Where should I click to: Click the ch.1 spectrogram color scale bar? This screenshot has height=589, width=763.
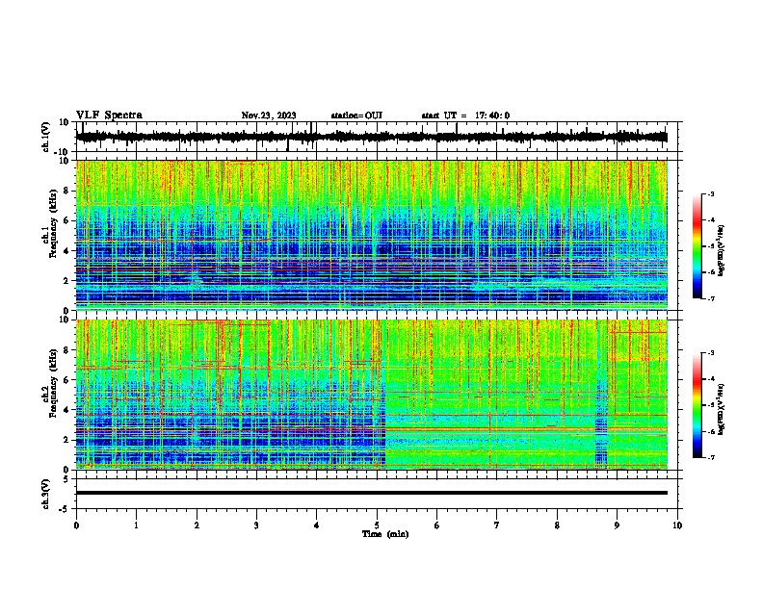point(697,246)
